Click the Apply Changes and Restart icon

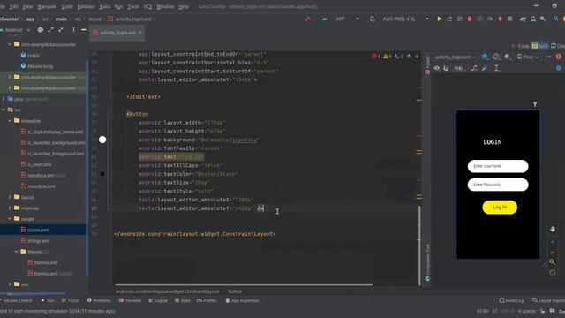point(449,19)
